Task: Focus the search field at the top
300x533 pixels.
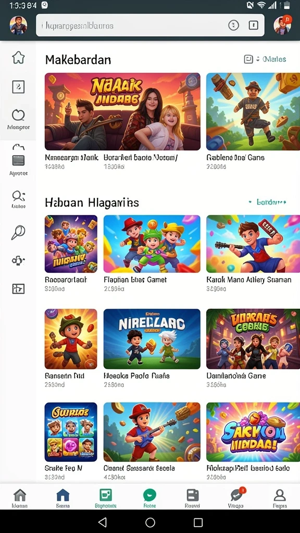Action: point(150,25)
